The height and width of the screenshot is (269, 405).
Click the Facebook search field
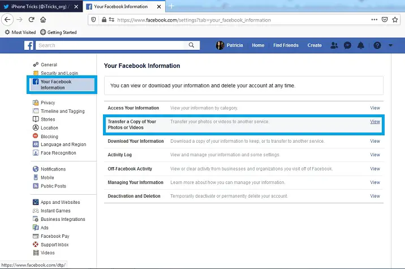(119, 45)
